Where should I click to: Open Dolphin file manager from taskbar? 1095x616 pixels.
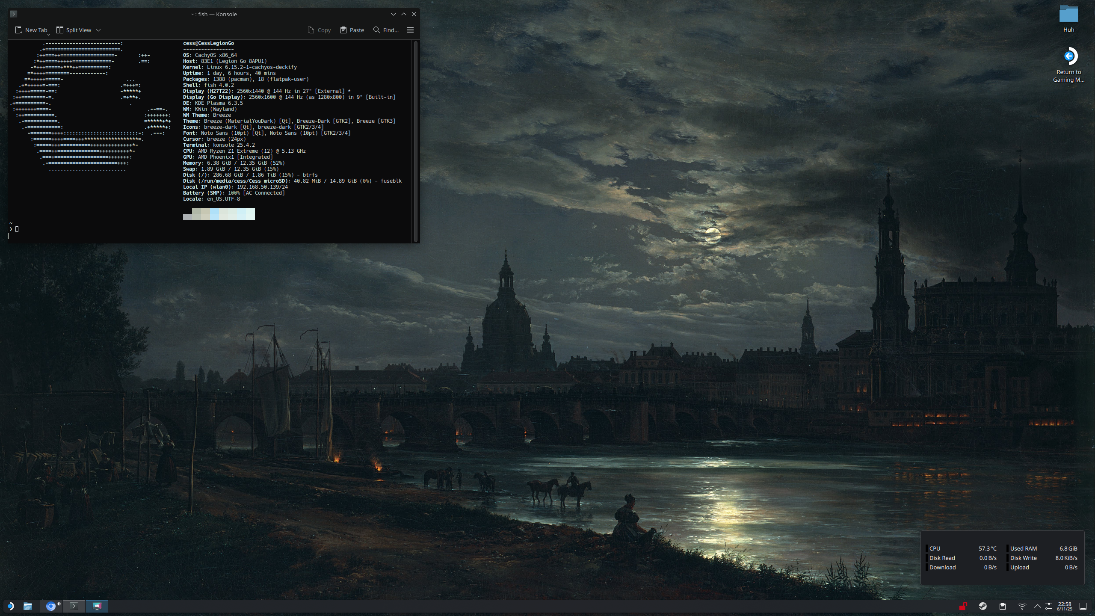pyautogui.click(x=28, y=606)
